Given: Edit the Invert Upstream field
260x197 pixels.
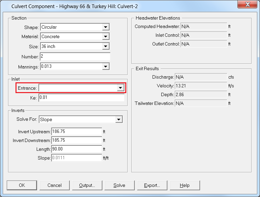Looking at the screenshot, I should (76, 132).
